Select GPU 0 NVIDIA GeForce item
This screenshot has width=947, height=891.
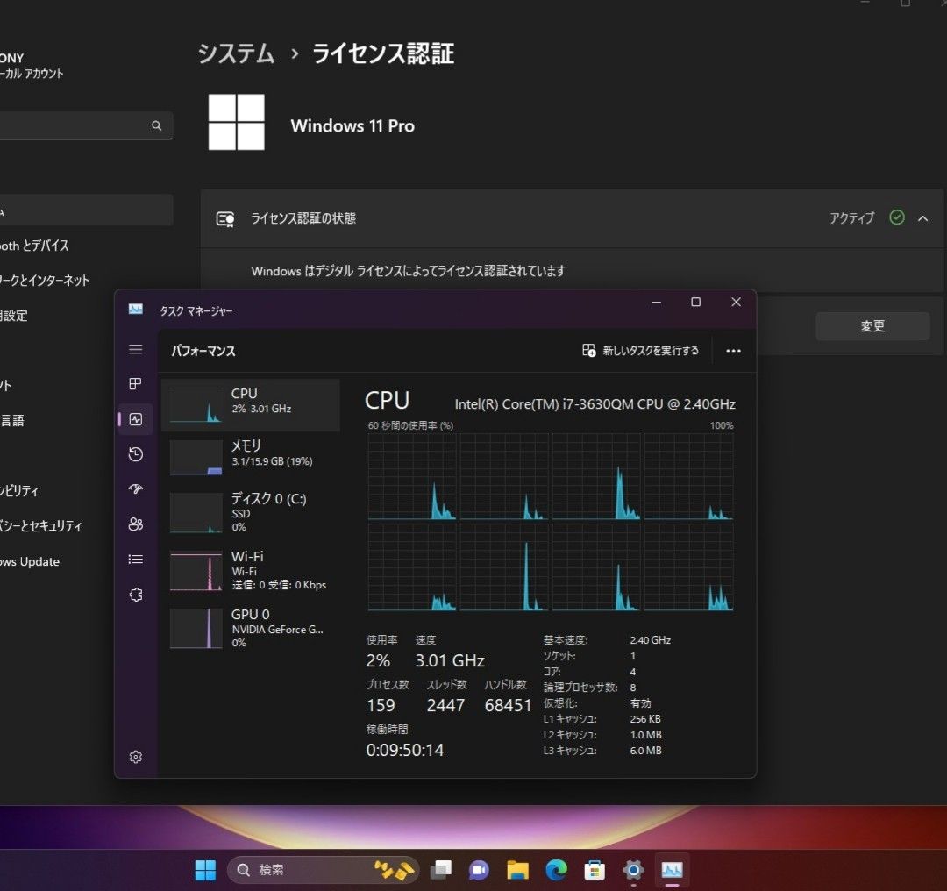click(251, 628)
